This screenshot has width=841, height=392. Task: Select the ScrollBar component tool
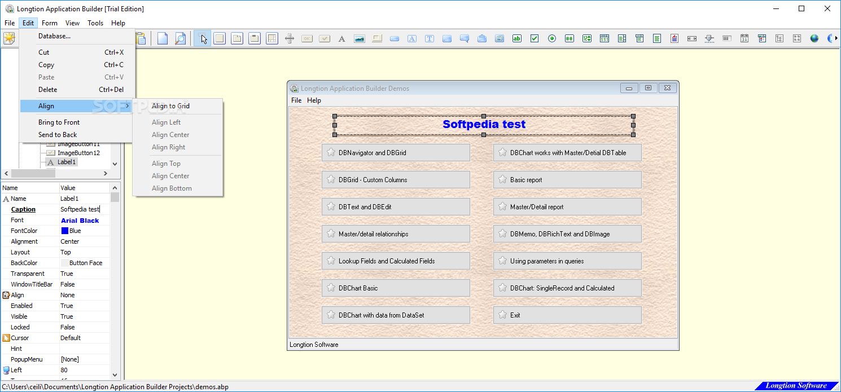692,38
